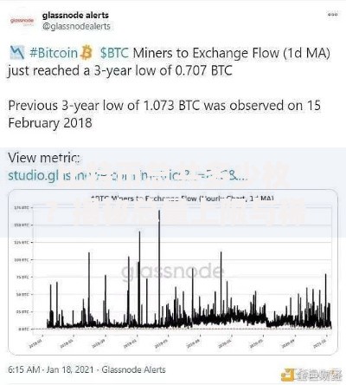This screenshot has width=346, height=385.
Task: Click the 0 BTC y-axis label
Action: tap(23, 329)
